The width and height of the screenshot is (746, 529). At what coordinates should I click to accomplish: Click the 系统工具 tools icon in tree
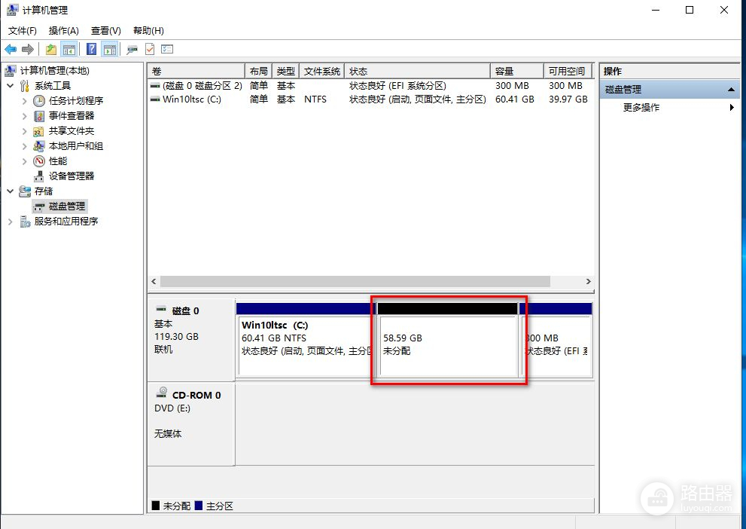point(25,86)
